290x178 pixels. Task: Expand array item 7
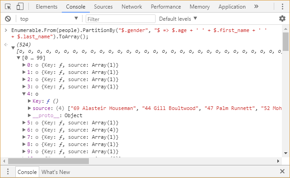(24, 137)
